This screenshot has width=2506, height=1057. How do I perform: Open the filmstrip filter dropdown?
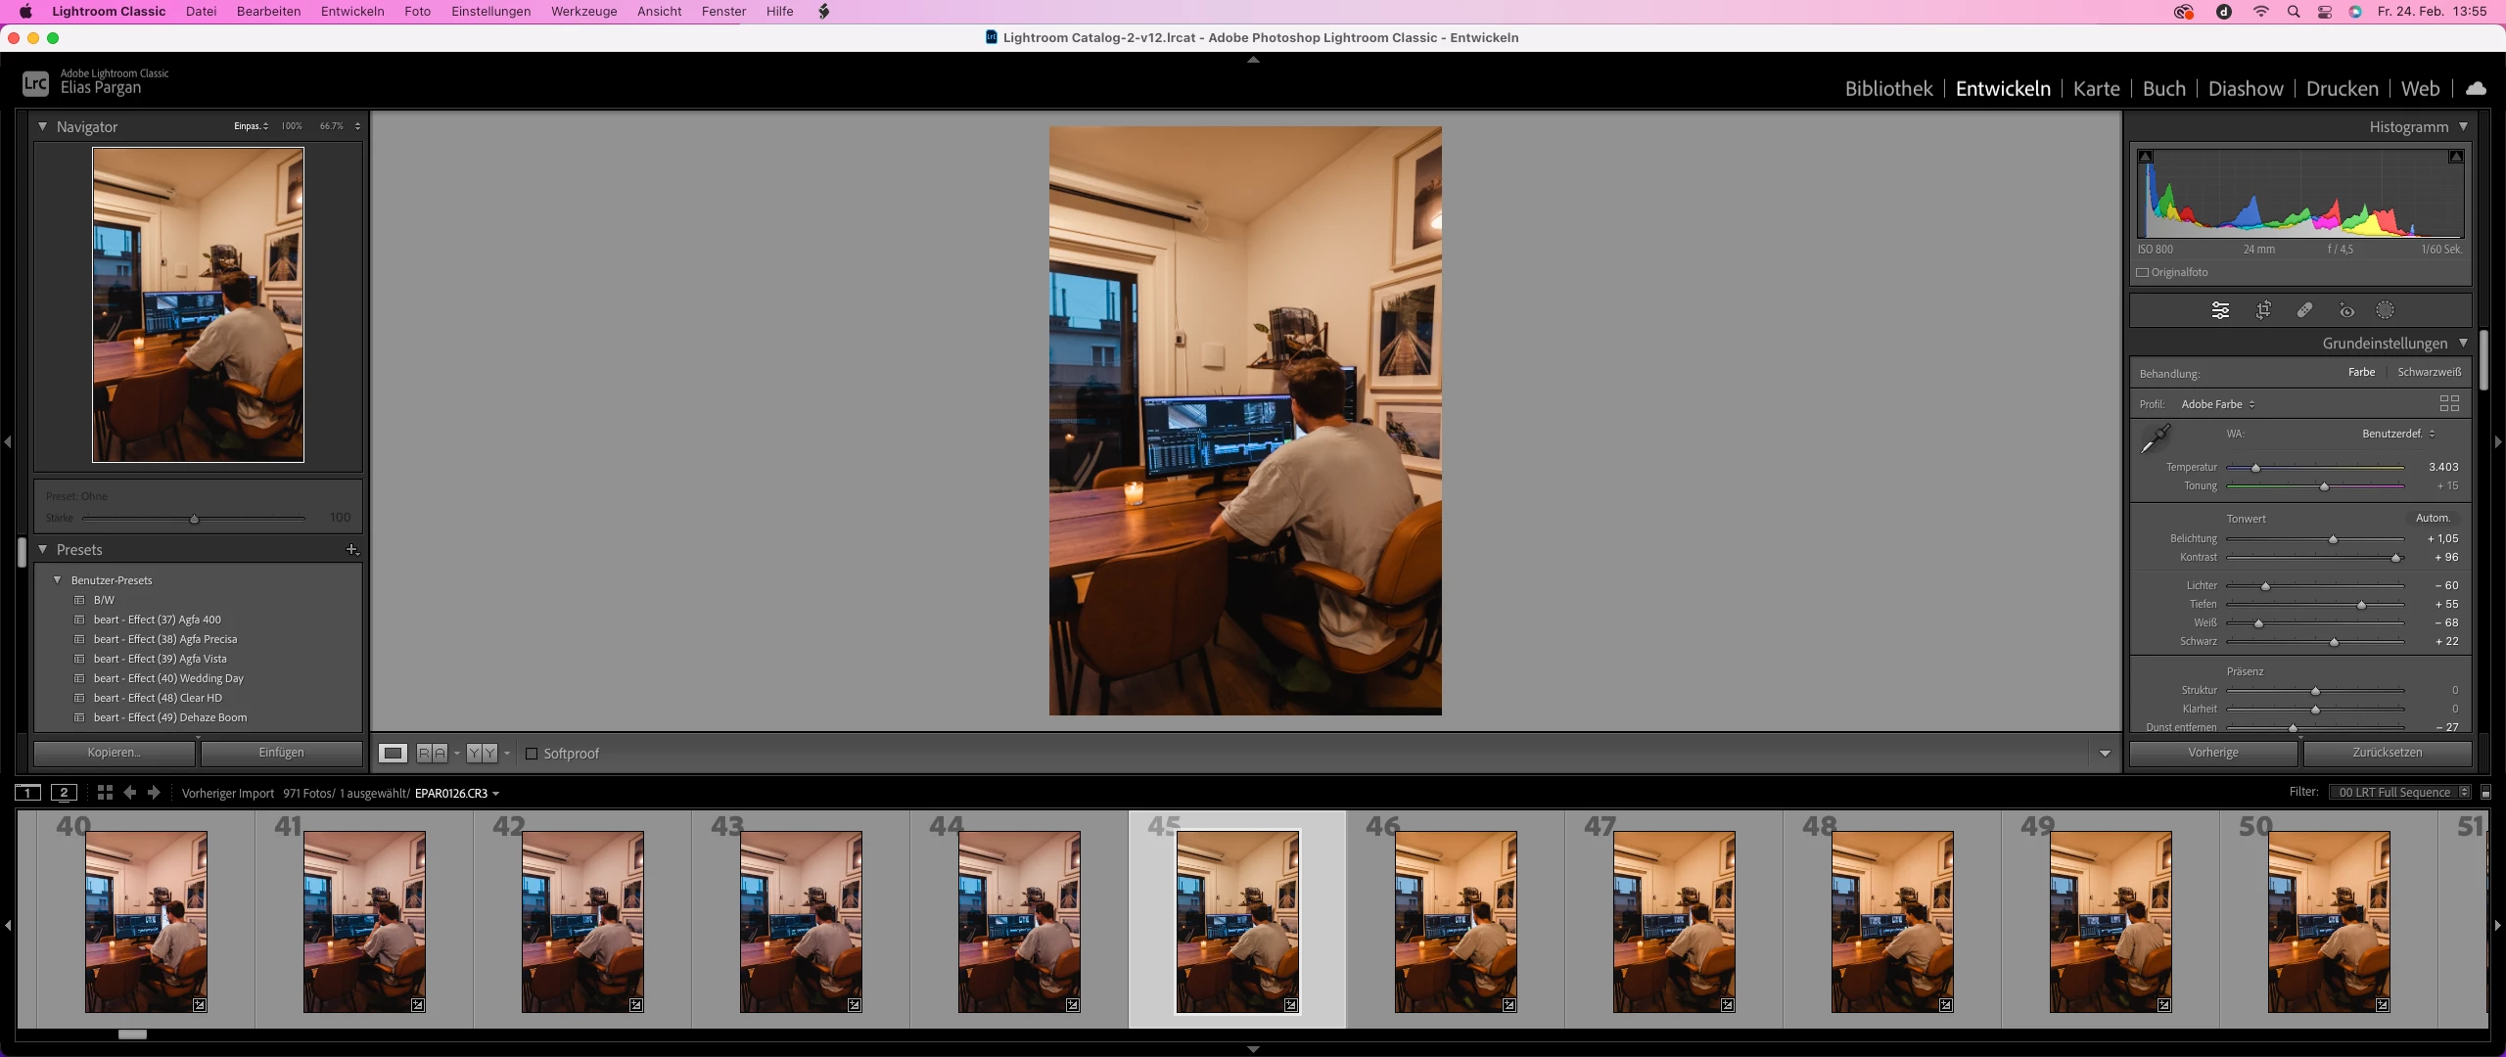[2399, 793]
